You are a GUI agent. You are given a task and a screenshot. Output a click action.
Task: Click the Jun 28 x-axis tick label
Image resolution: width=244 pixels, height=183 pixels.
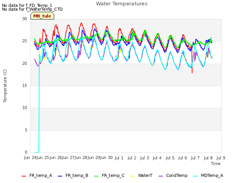click(x=81, y=157)
